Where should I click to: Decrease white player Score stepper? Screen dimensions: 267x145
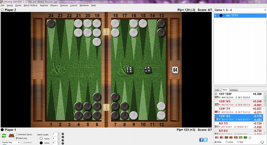(59, 140)
